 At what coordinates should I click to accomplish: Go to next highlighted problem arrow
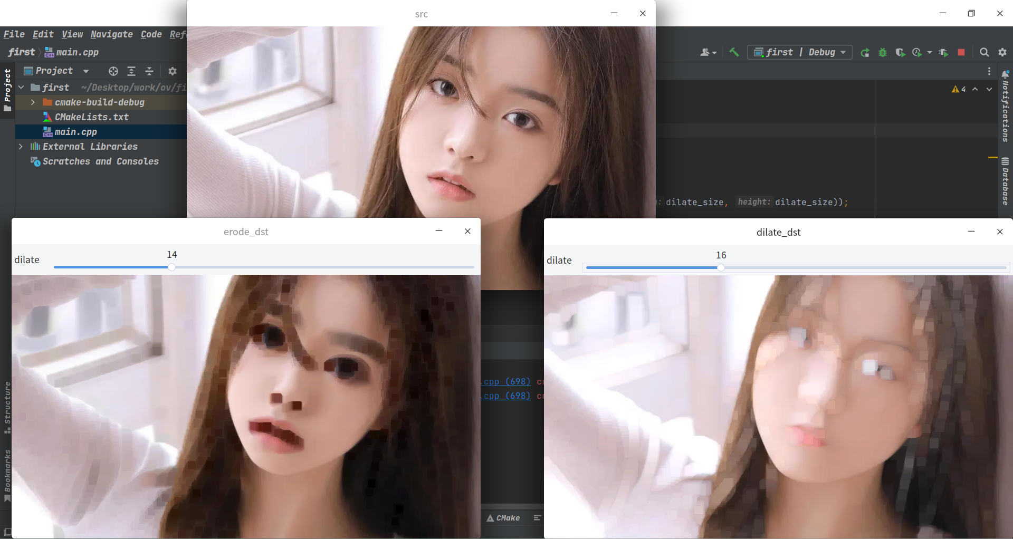[989, 89]
